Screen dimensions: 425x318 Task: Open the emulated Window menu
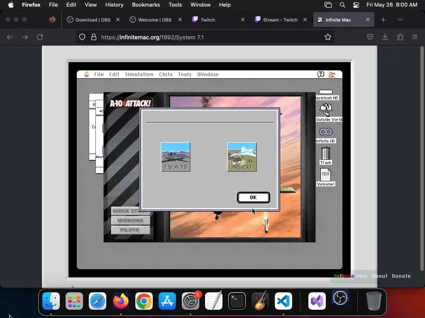[208, 75]
